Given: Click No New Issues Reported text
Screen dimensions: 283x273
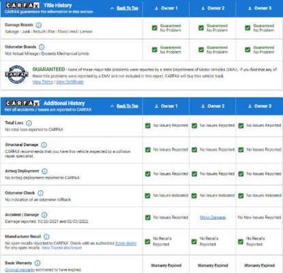Looking at the screenshot, I should (x=259, y=218).
